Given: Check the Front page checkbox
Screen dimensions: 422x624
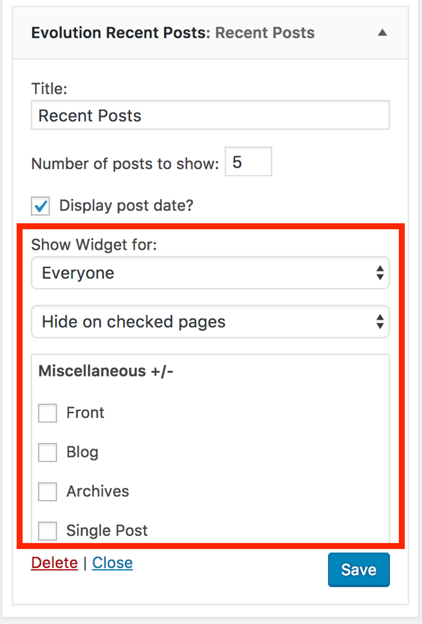Looking at the screenshot, I should point(47,413).
